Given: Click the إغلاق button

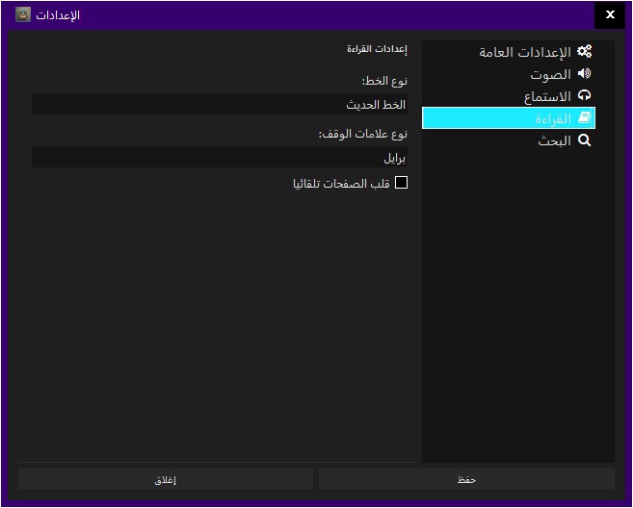Looking at the screenshot, I should click(x=166, y=479).
